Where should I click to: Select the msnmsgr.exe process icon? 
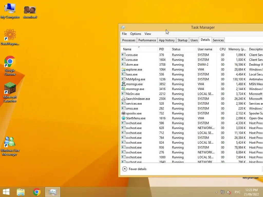pos(124,89)
